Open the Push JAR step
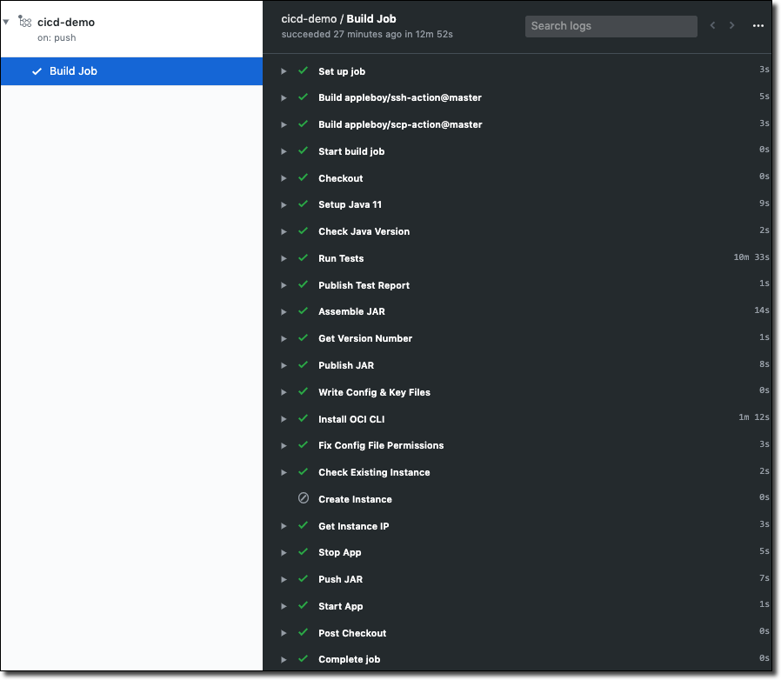The height and width of the screenshot is (680, 781). pyautogui.click(x=340, y=579)
